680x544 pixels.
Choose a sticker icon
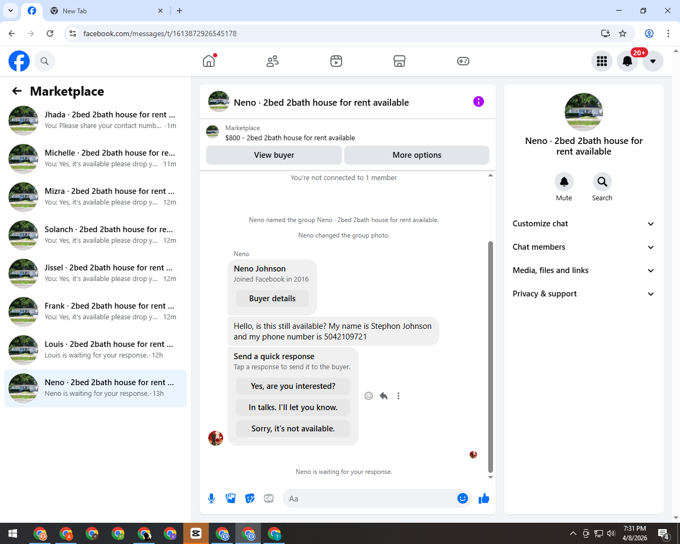(x=250, y=498)
